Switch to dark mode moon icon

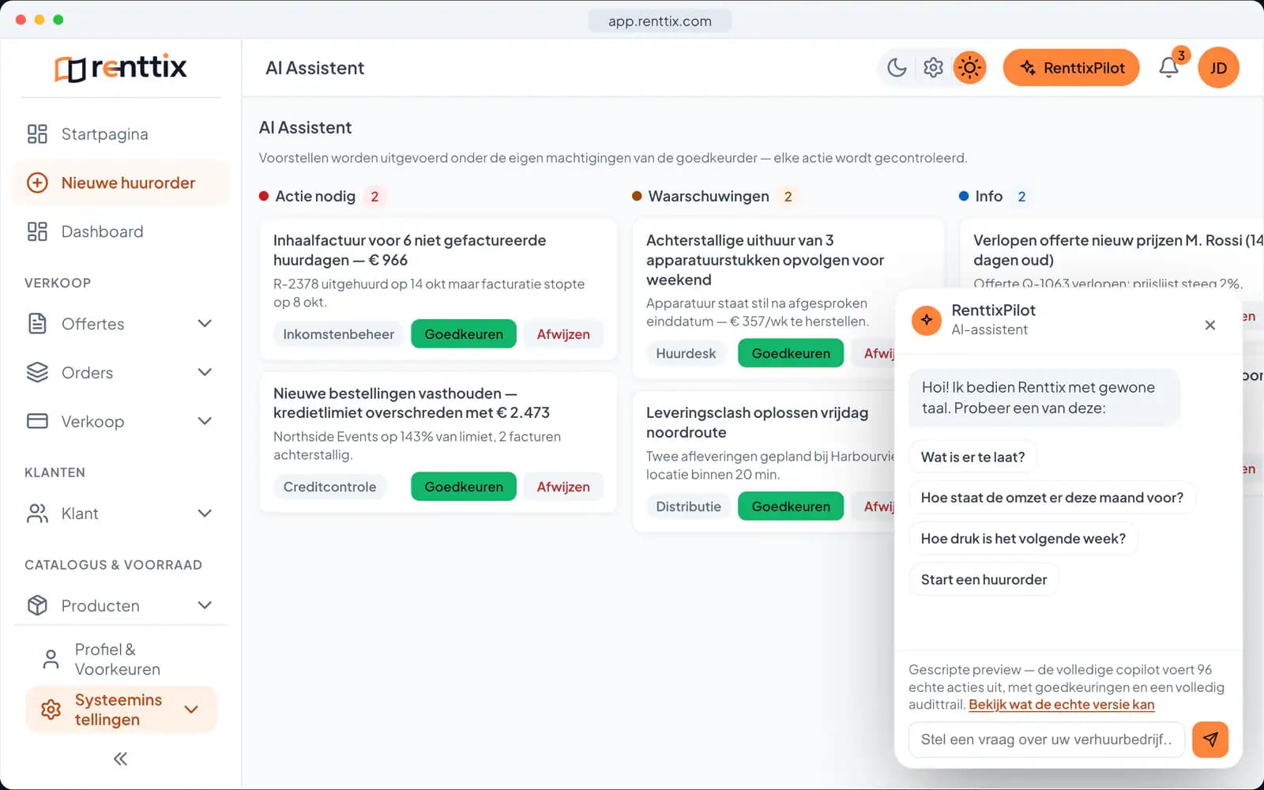pyautogui.click(x=897, y=68)
